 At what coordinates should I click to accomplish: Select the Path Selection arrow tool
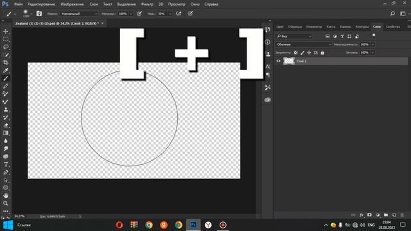click(6, 180)
